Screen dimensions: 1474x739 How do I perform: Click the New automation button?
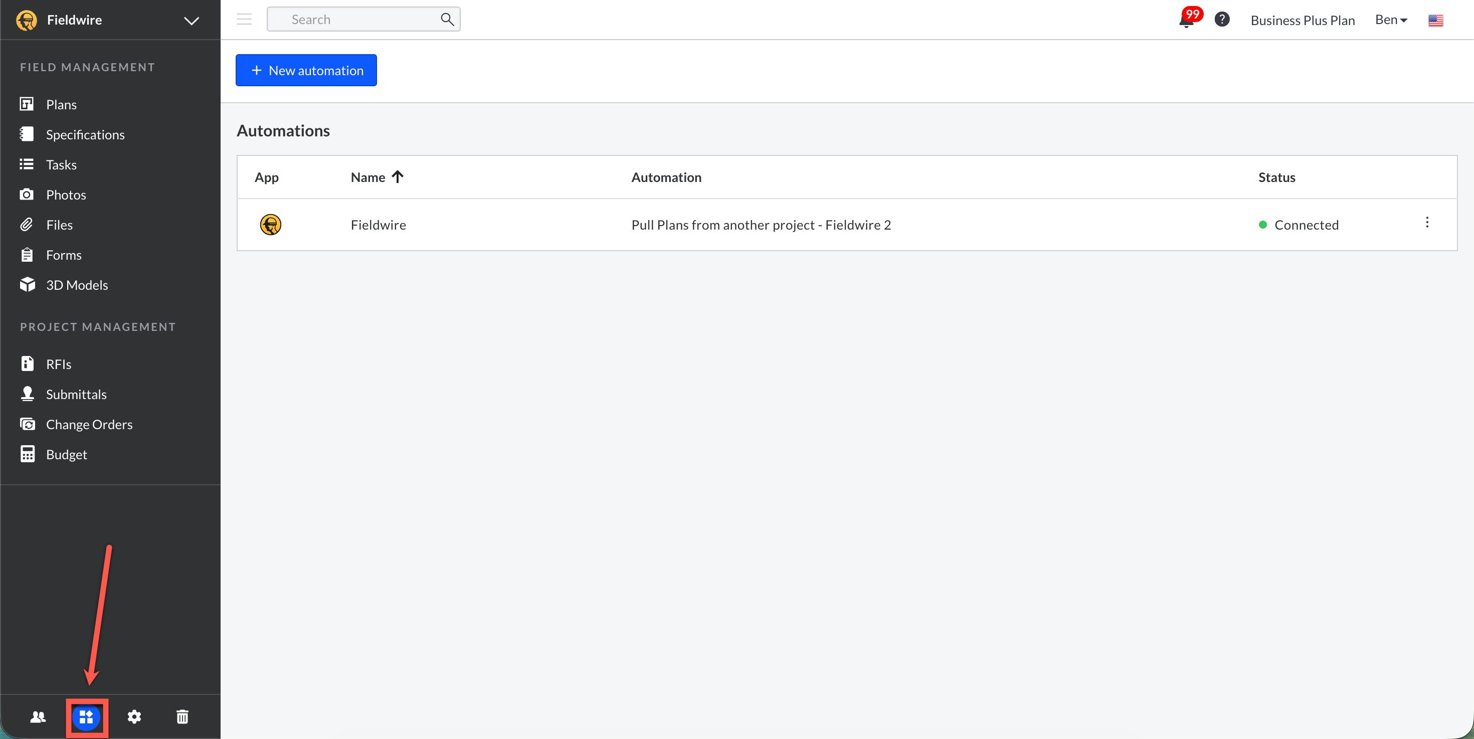pos(306,70)
